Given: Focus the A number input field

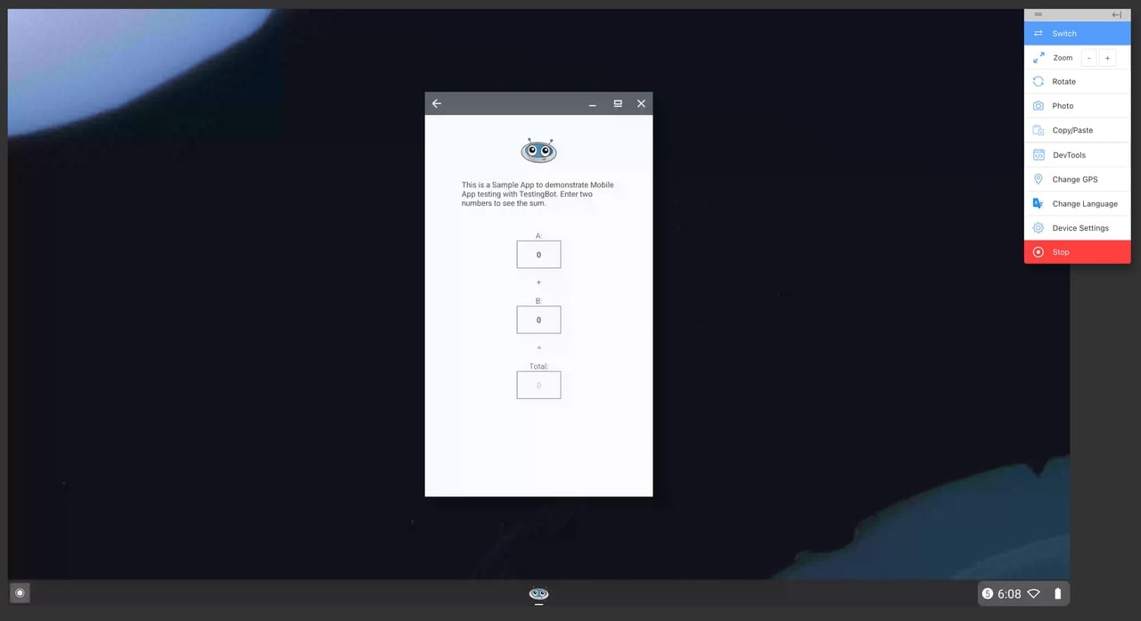Looking at the screenshot, I should tap(538, 255).
